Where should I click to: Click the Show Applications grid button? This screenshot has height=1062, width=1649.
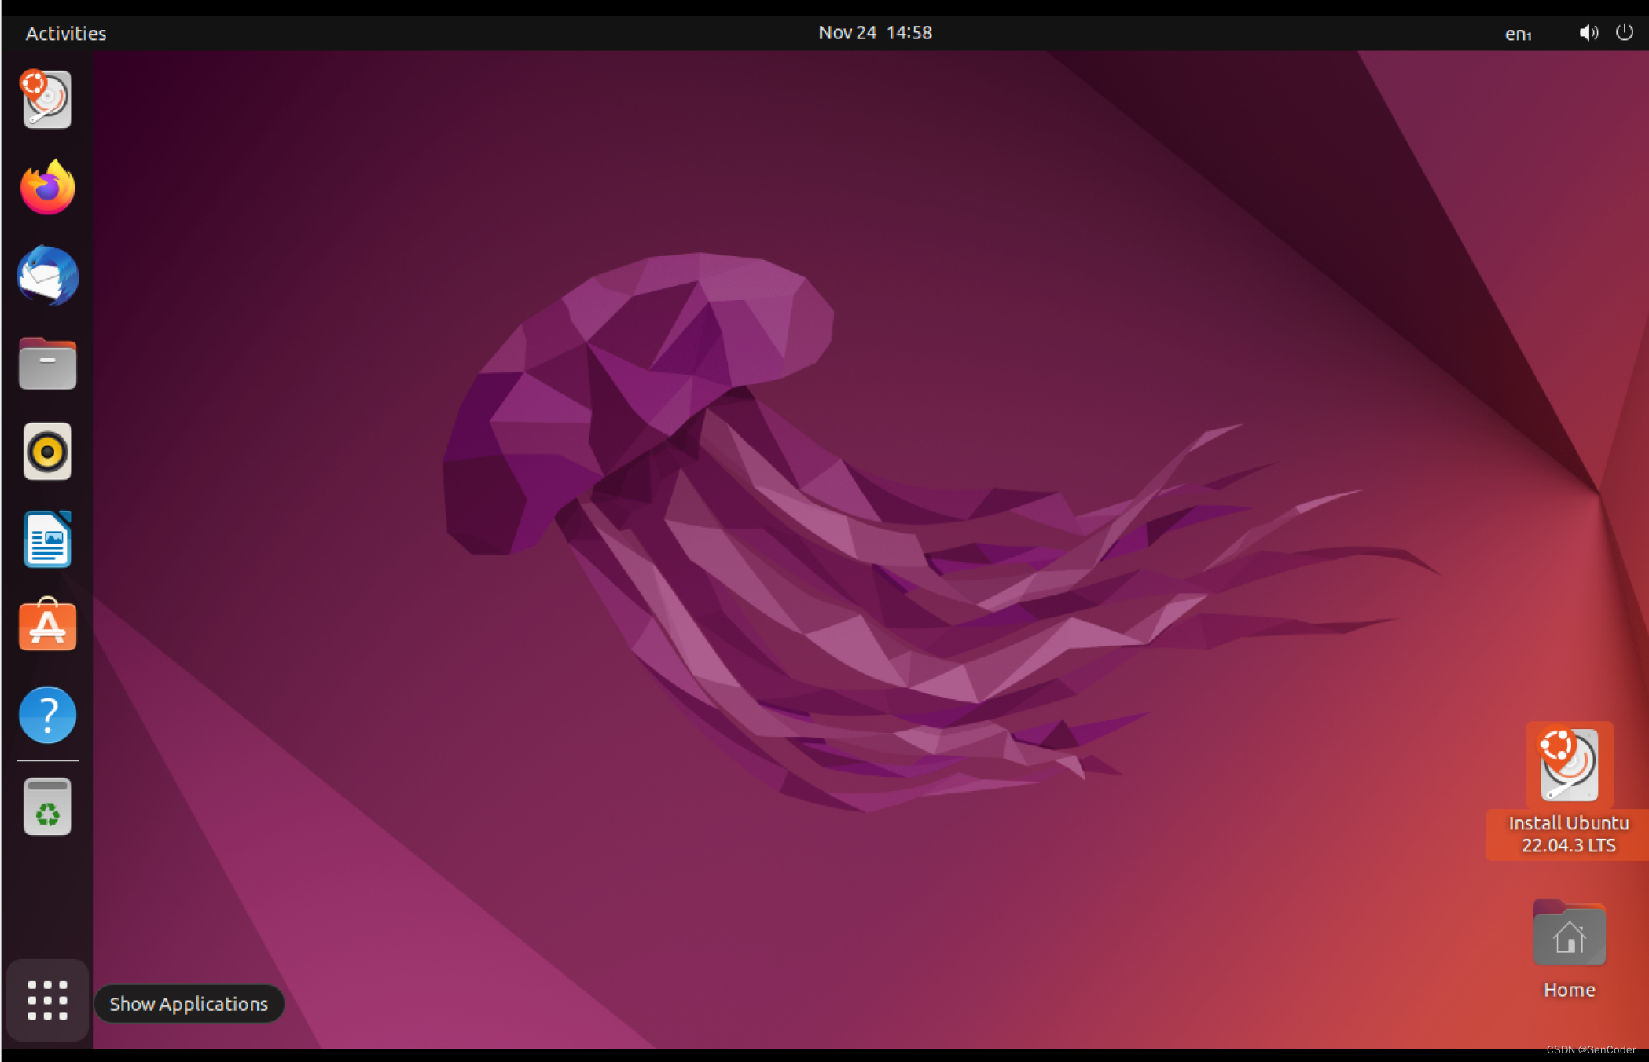47,1000
